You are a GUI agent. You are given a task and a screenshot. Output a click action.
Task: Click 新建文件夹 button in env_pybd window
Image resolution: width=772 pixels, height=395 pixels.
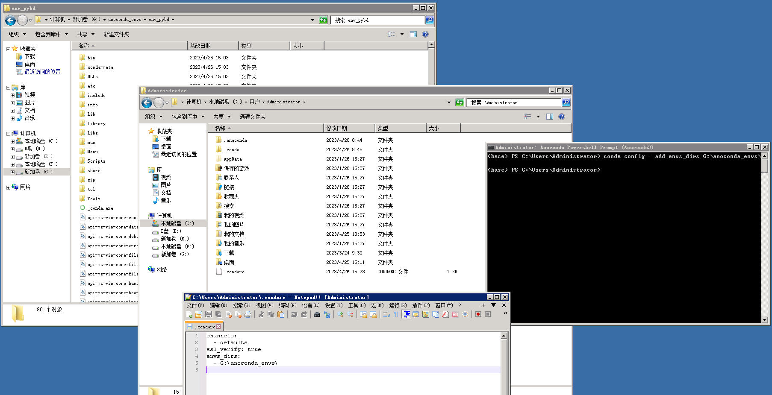click(116, 34)
